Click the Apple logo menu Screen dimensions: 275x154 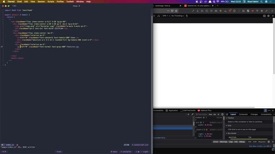(x=4, y=2)
